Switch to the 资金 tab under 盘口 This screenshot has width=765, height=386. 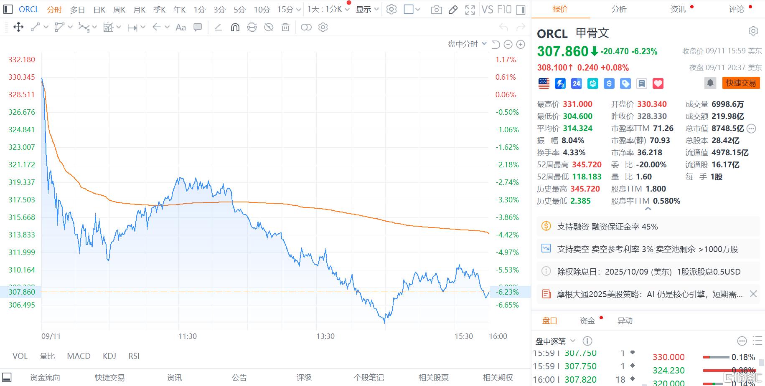click(587, 320)
